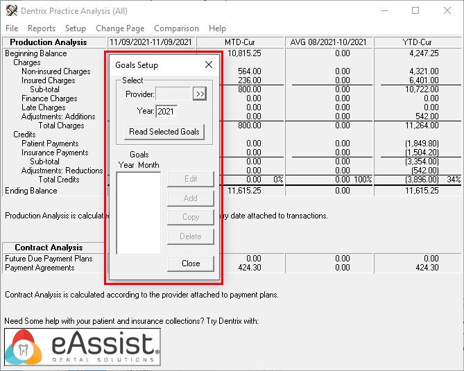This screenshot has width=464, height=371.
Task: Click the Beginning Balance row label
Action: [36, 53]
